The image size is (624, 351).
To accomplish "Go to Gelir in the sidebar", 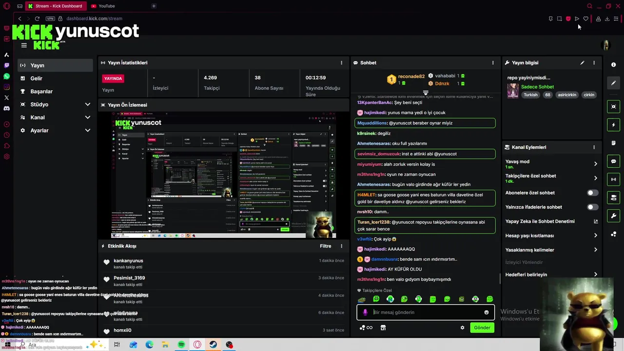I will [x=55, y=78].
